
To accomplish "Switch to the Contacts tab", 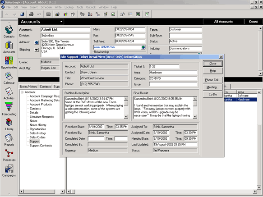I will coord(45,87).
